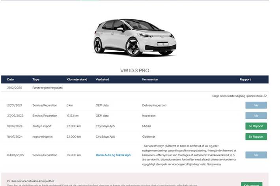Click registreringssyn type cell
The width and height of the screenshot is (280, 186).
(43, 137)
